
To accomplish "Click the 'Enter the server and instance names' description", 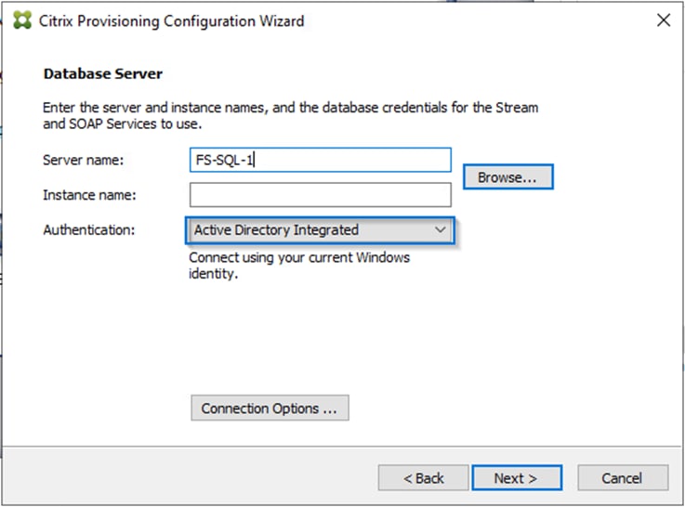I will pos(291,116).
